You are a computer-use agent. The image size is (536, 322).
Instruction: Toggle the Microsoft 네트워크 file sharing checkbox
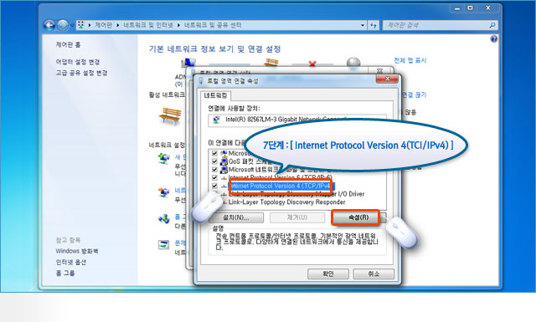tap(214, 170)
